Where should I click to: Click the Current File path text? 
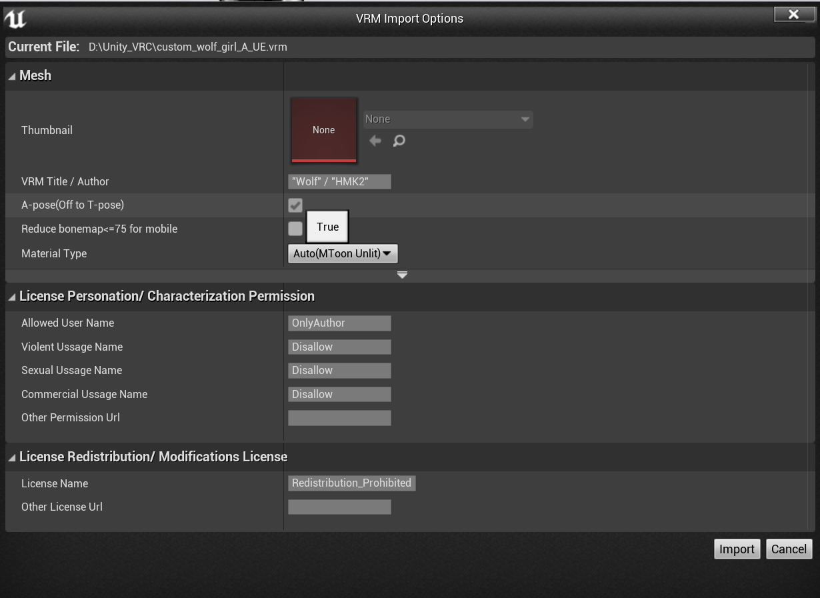pos(188,47)
